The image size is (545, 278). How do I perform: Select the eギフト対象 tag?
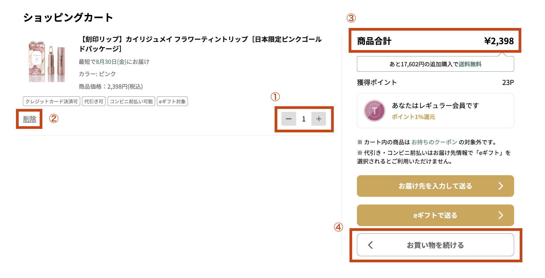pyautogui.click(x=172, y=101)
